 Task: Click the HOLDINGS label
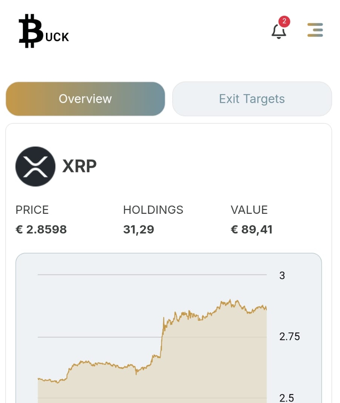click(x=153, y=210)
